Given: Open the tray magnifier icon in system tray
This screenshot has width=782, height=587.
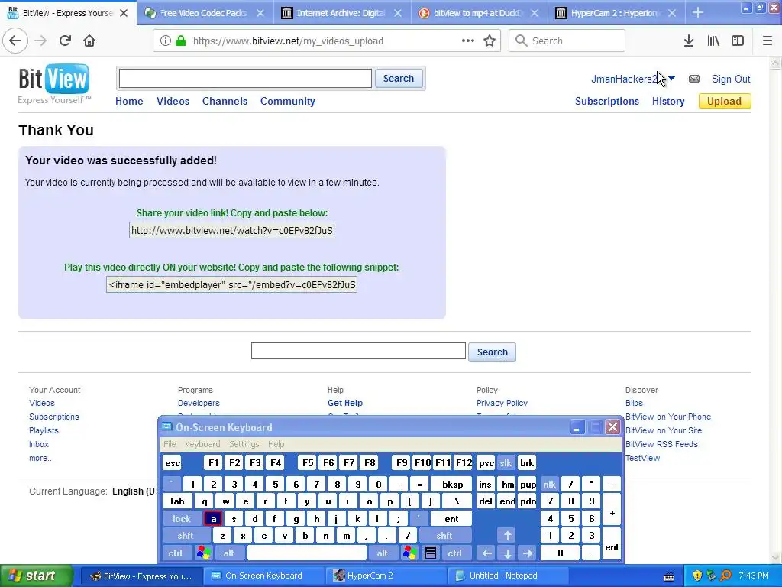Looking at the screenshot, I should pyautogui.click(x=725, y=576).
